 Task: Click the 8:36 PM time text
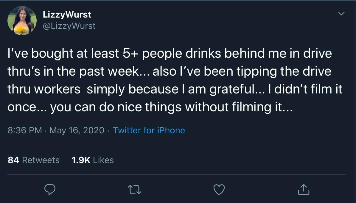point(25,130)
